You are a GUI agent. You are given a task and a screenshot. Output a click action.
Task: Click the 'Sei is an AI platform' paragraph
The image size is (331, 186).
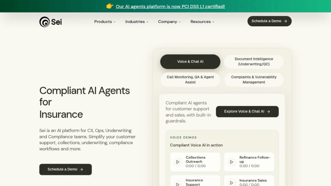[87, 140]
